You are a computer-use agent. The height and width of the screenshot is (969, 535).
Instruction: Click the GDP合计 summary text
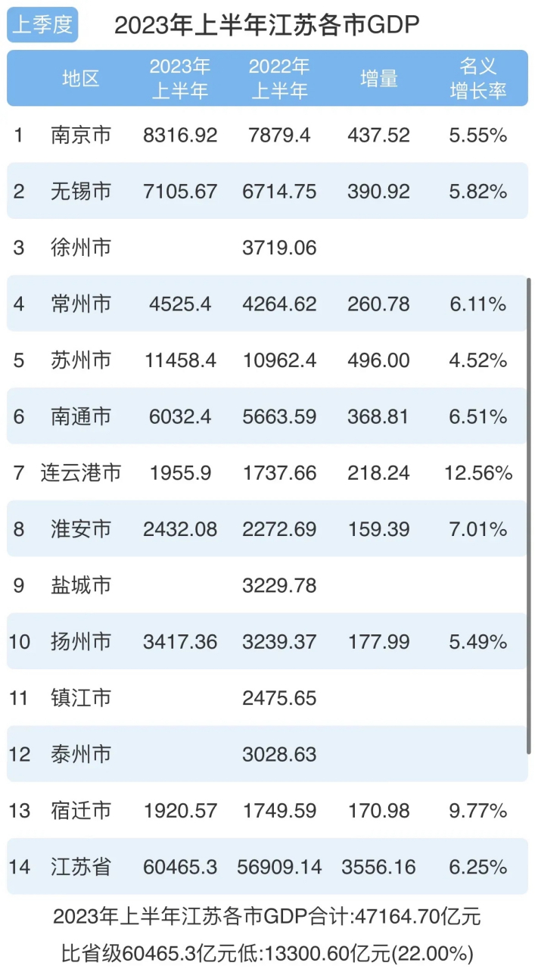(267, 914)
